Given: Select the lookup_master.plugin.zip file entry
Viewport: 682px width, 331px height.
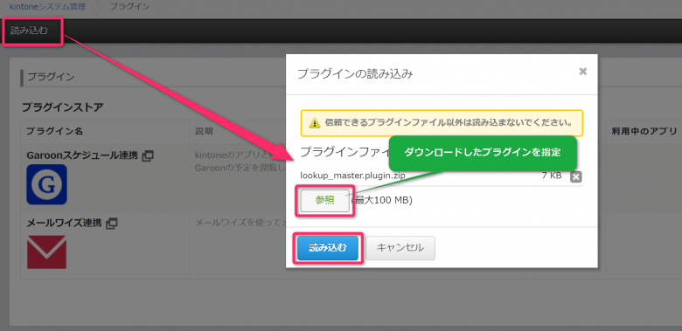Looking at the screenshot, I should (x=352, y=176).
